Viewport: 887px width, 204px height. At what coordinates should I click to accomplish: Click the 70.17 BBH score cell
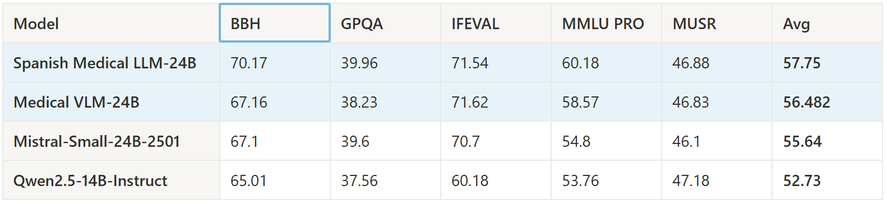(x=275, y=63)
